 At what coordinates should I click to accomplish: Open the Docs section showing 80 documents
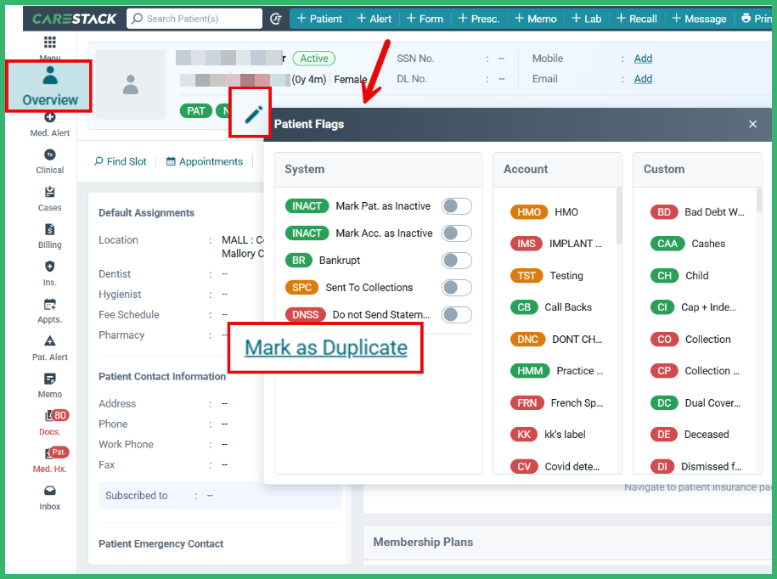pos(48,423)
